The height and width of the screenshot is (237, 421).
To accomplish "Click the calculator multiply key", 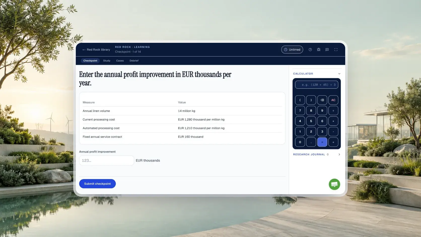I will click(333, 121).
